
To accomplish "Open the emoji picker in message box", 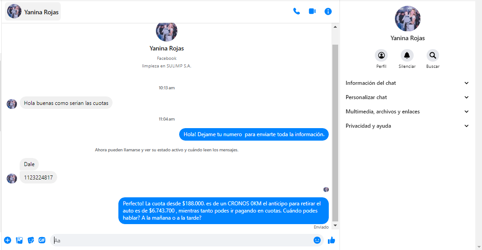I will 317,240.
